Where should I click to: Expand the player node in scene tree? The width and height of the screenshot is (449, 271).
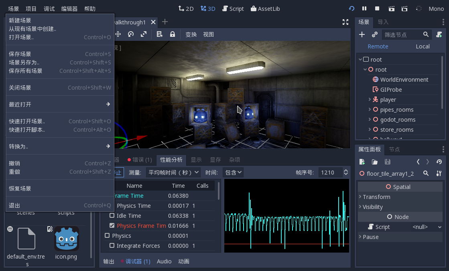[x=370, y=99]
